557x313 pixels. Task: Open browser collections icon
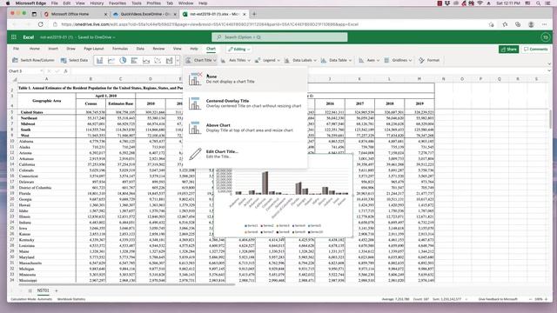coord(518,24)
